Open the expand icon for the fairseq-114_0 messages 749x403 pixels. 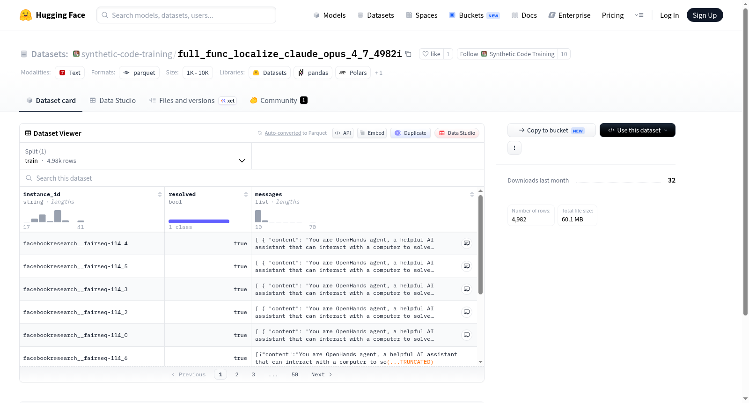tap(467, 335)
